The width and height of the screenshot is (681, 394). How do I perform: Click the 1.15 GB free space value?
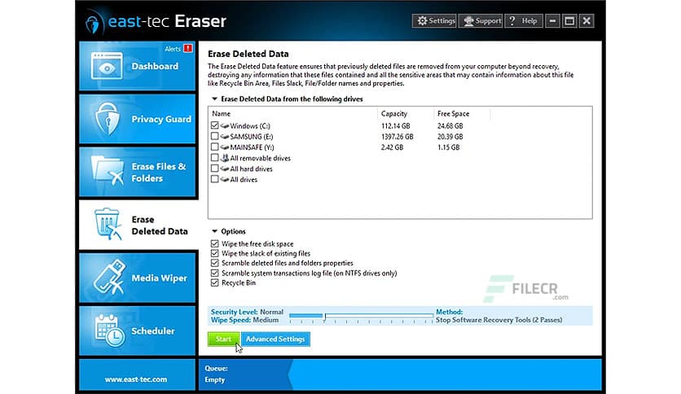point(448,147)
